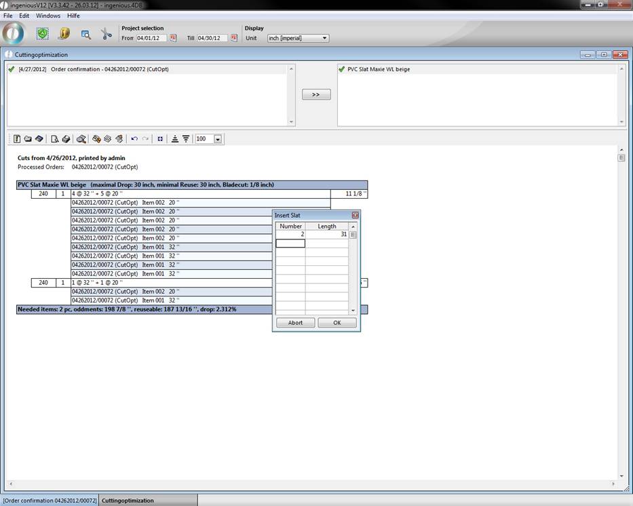This screenshot has height=506, width=633.
Task: Open the calendar picker beside the From date
Action: click(x=173, y=38)
